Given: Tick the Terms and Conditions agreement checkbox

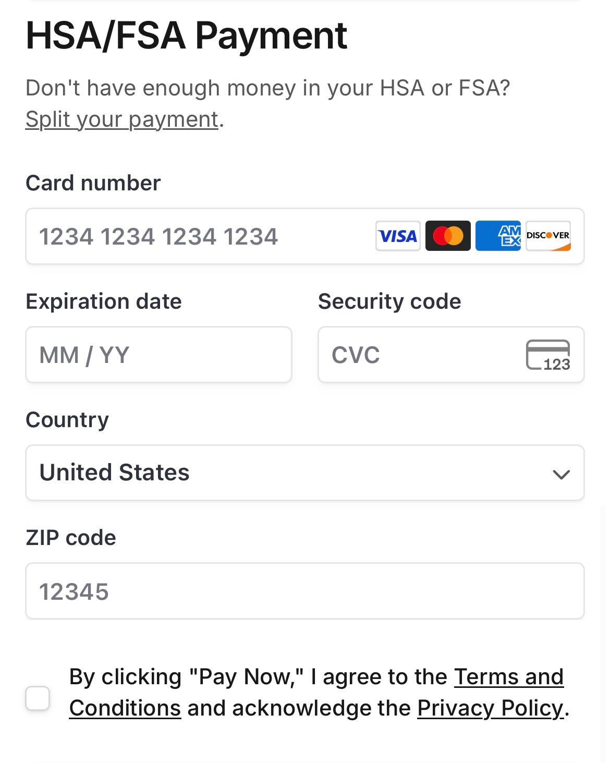Looking at the screenshot, I should click(x=38, y=698).
